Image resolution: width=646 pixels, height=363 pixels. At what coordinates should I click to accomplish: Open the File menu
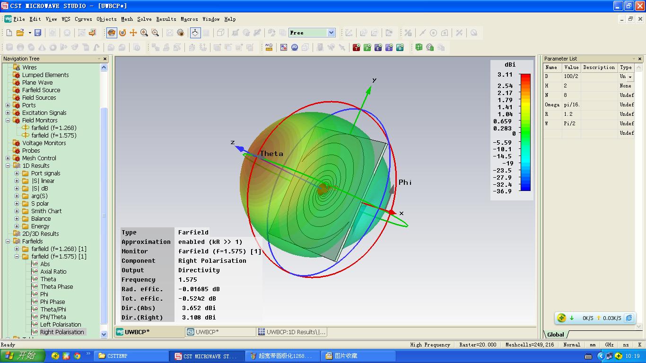click(19, 19)
